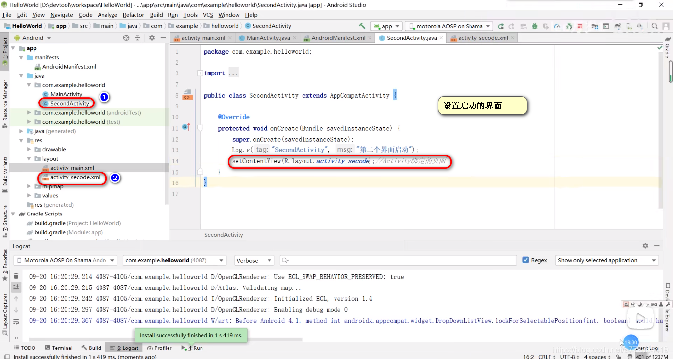Open the motorola AOSP on Shama device dropdown
Screen dimensions: 673x359
pyautogui.click(x=449, y=26)
